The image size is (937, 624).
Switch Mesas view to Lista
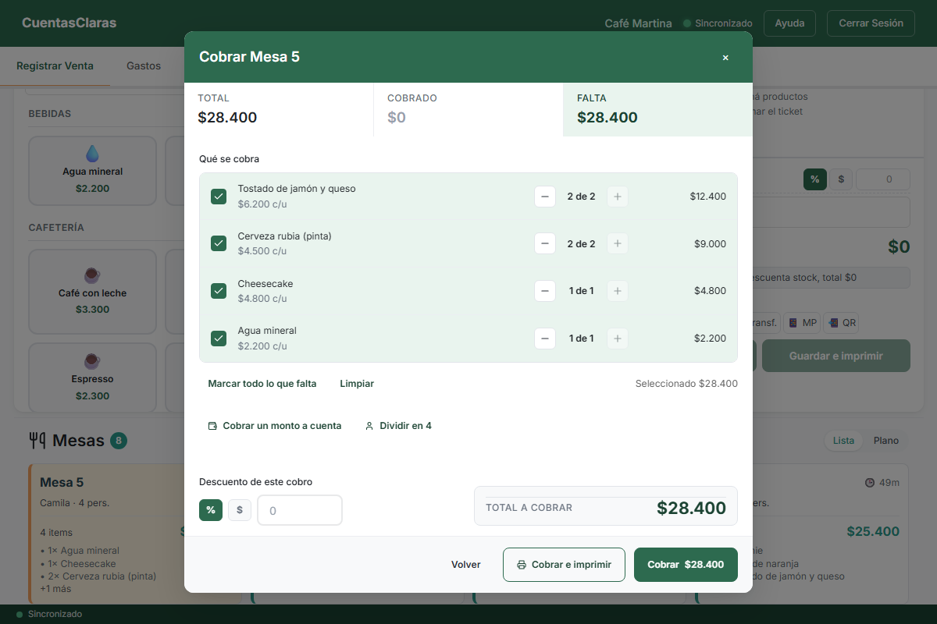tap(843, 441)
